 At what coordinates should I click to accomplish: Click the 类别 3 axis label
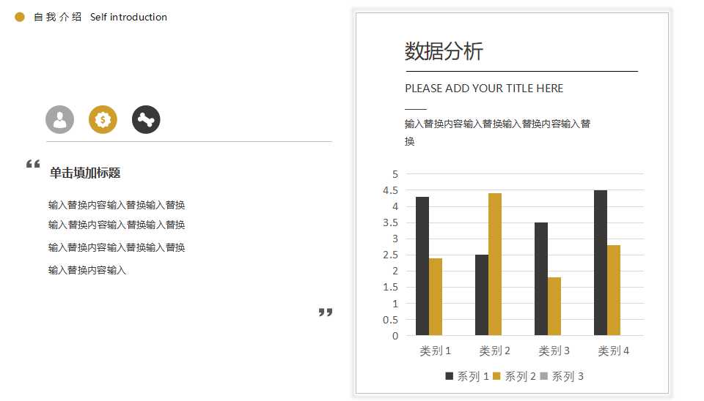554,351
